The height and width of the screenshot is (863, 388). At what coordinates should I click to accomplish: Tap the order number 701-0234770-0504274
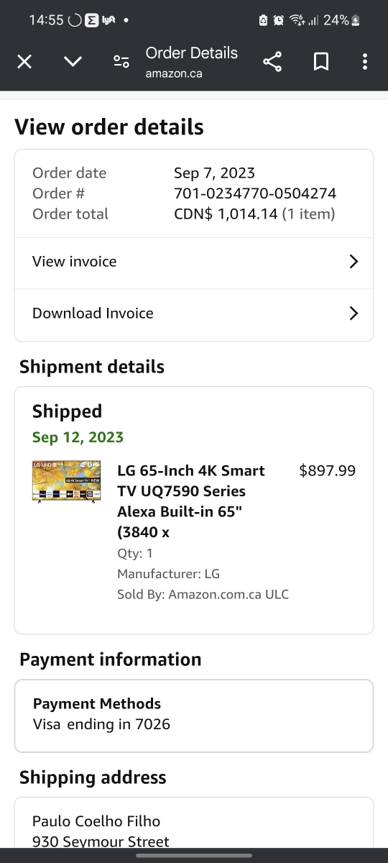click(255, 193)
